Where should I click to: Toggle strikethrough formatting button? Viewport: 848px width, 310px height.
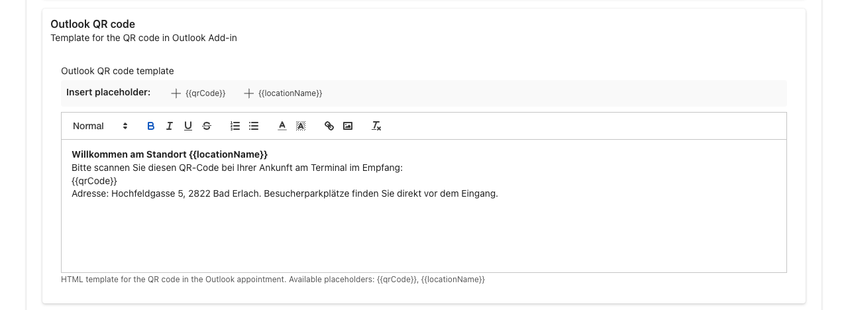(207, 126)
